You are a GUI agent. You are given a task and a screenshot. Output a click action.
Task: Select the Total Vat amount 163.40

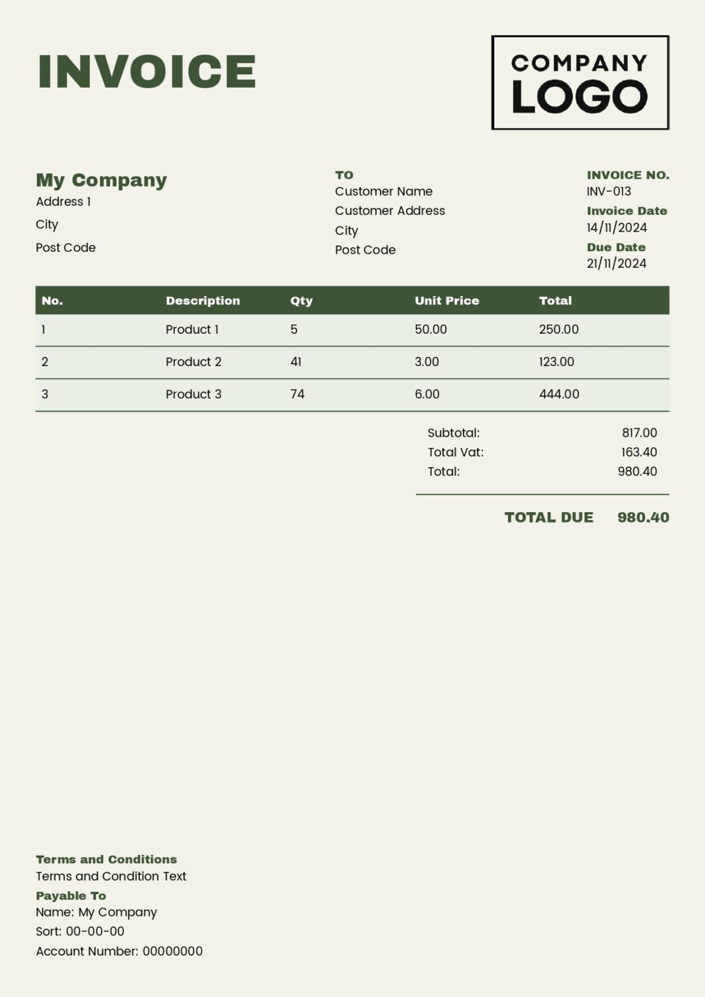[x=639, y=452]
